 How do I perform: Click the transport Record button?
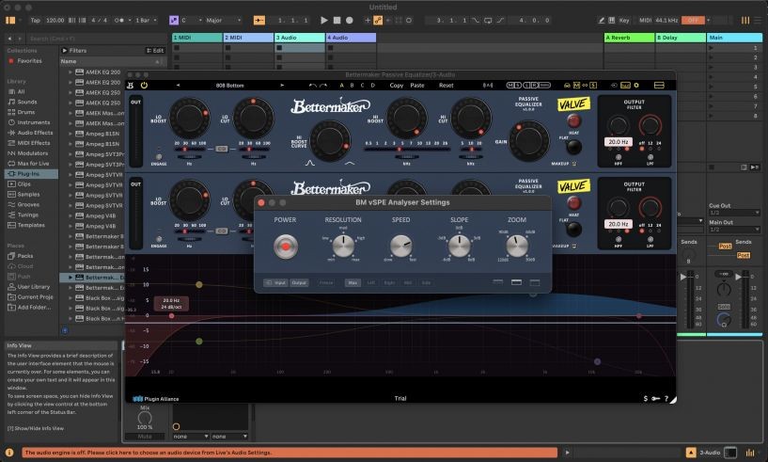349,20
